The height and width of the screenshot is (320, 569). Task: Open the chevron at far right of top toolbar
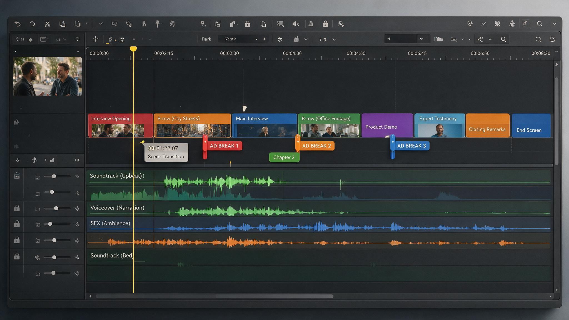[x=554, y=24]
